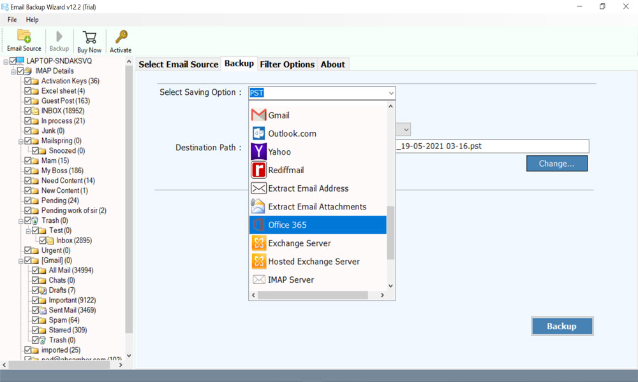Open the partially hidden dropdown beside the list

406,130
